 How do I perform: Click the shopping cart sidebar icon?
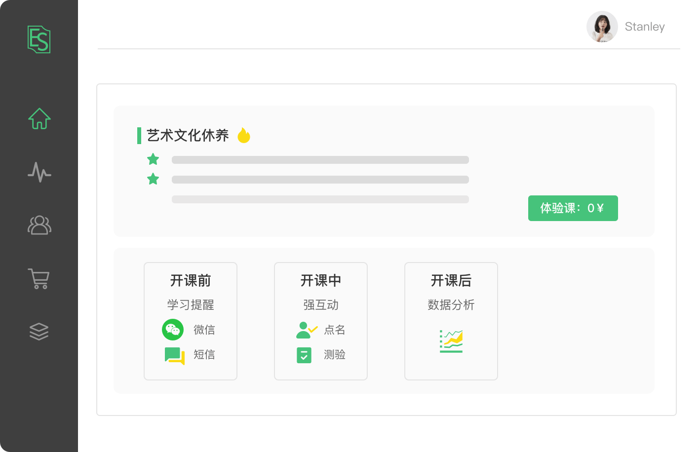point(39,279)
